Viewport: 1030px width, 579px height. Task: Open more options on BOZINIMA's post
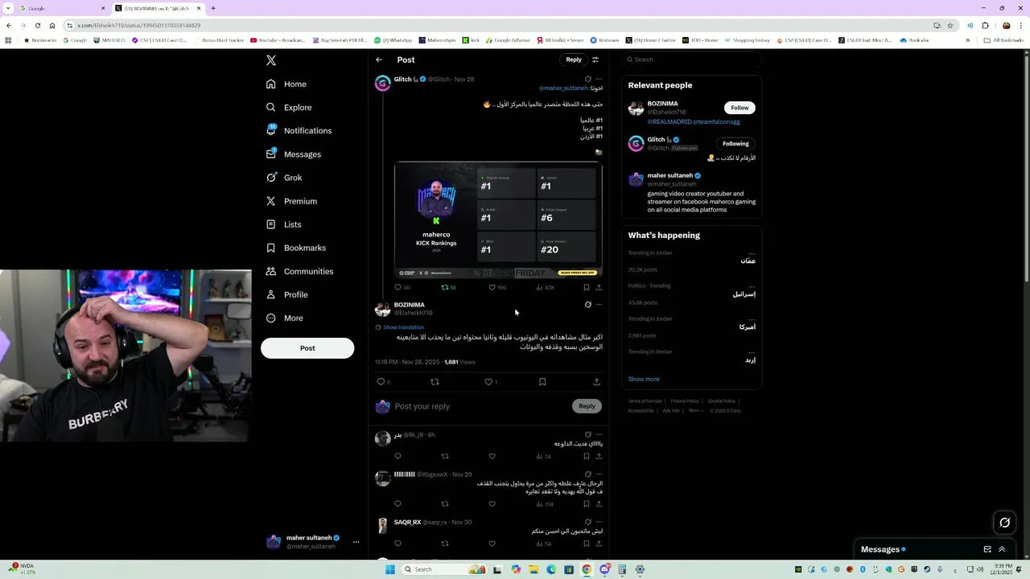pos(599,305)
